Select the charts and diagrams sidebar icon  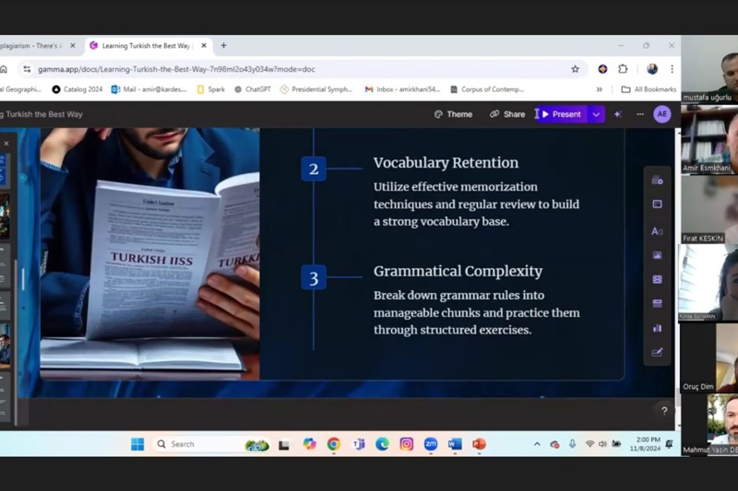pos(657,328)
